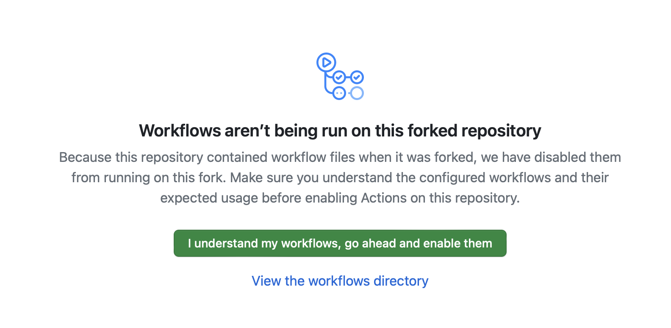
Task: Click the paragraph line starting "Because this repository"
Action: point(340,157)
